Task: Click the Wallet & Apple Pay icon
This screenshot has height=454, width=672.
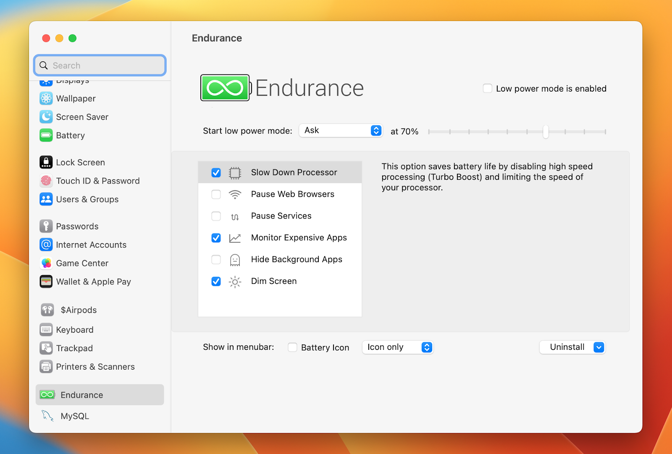Action: coord(46,281)
